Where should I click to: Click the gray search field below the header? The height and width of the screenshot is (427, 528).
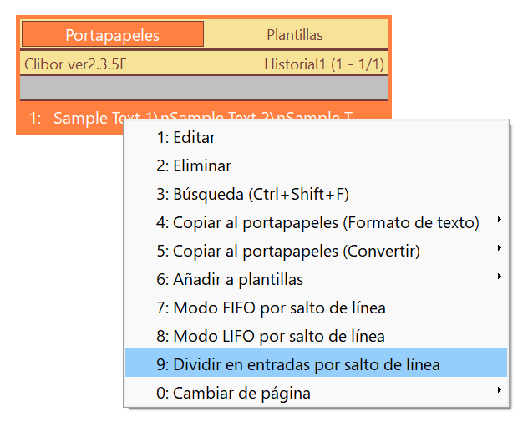(x=204, y=88)
